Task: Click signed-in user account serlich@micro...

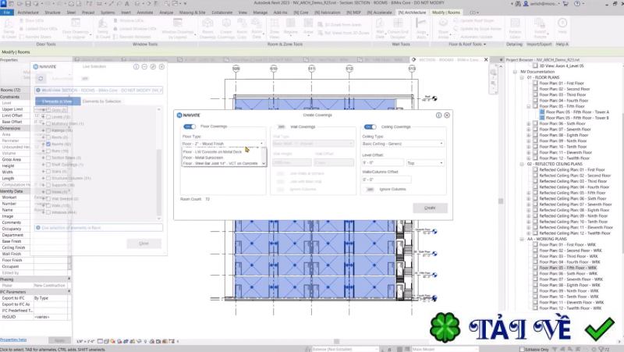Action: tap(544, 4)
